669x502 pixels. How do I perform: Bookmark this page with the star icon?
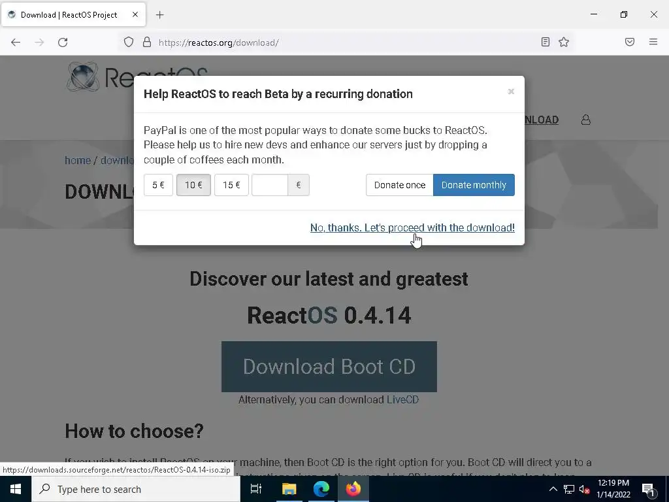[x=564, y=42]
